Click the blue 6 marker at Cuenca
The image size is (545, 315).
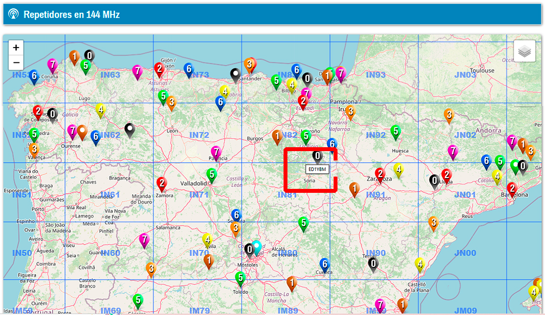click(x=325, y=265)
